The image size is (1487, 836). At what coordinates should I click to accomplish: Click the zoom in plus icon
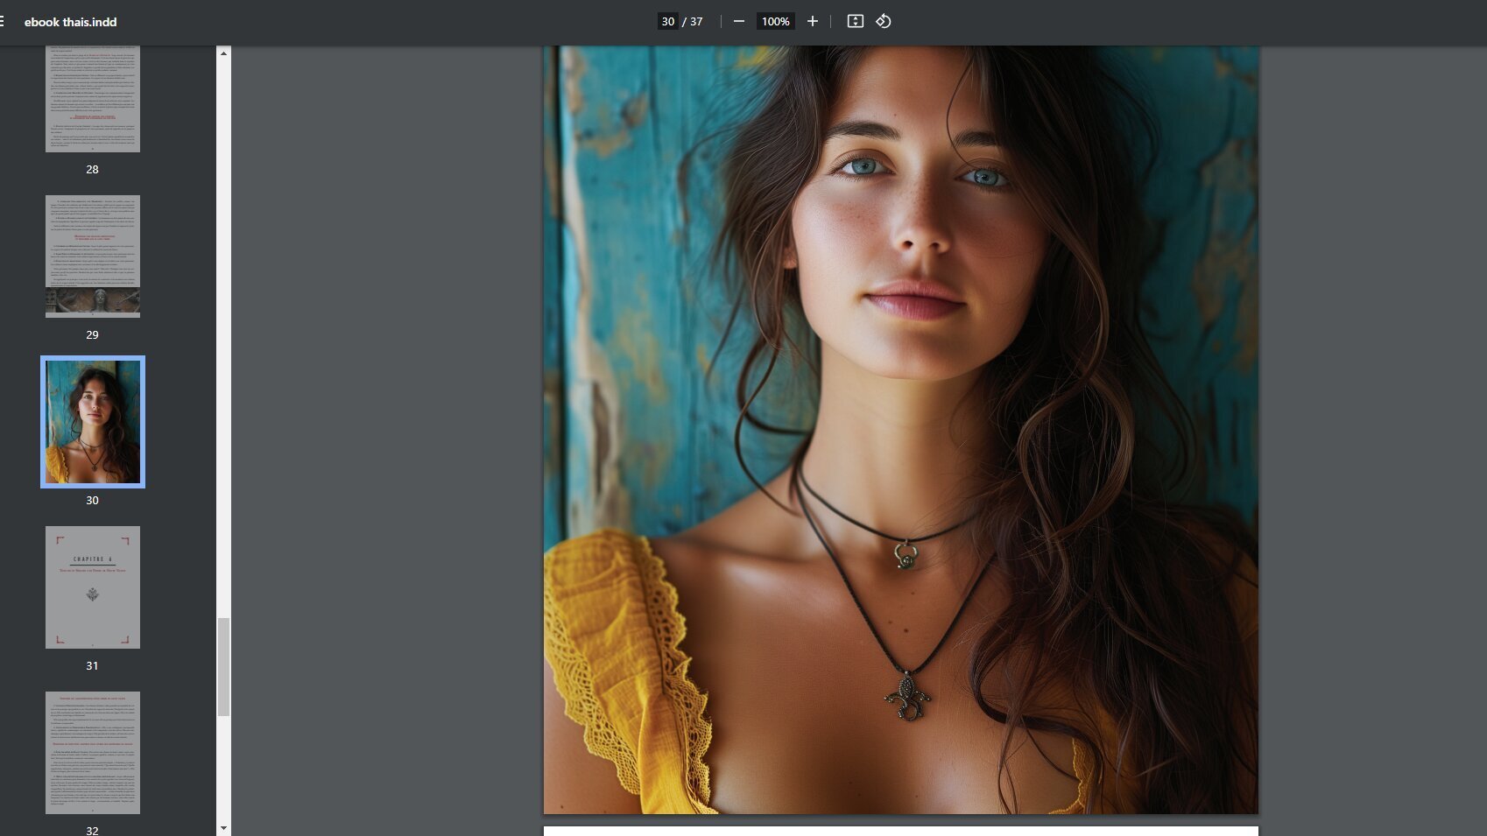813,22
